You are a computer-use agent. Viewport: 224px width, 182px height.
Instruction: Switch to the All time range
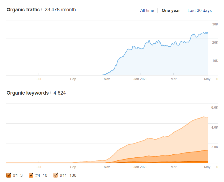tap(147, 11)
